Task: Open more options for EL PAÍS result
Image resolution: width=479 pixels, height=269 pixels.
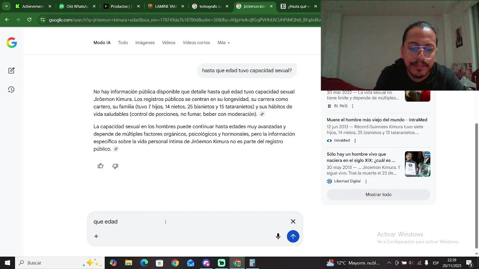Action: (x=353, y=106)
